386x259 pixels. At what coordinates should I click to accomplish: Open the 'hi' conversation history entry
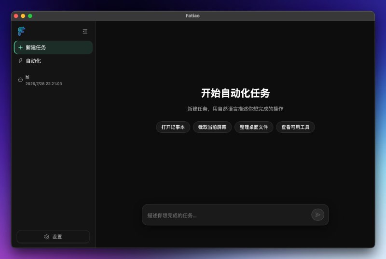(54, 80)
